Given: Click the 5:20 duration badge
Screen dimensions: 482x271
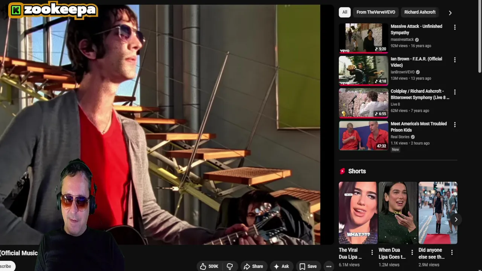Looking at the screenshot, I should pos(381,49).
